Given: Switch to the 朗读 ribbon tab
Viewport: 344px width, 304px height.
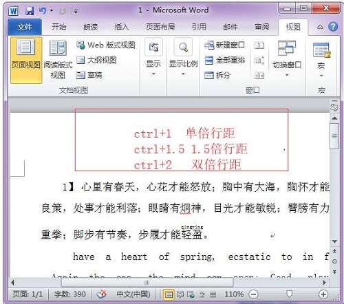Looking at the screenshot, I should [x=90, y=27].
